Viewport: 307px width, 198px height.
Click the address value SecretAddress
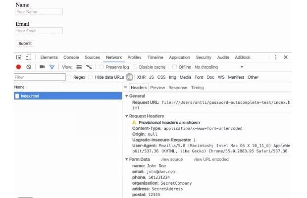coord(167,189)
